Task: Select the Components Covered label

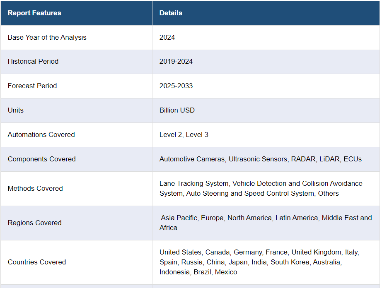Action: (x=42, y=159)
